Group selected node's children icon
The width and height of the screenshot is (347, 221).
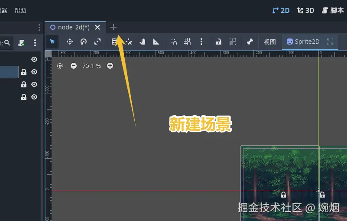(232, 42)
